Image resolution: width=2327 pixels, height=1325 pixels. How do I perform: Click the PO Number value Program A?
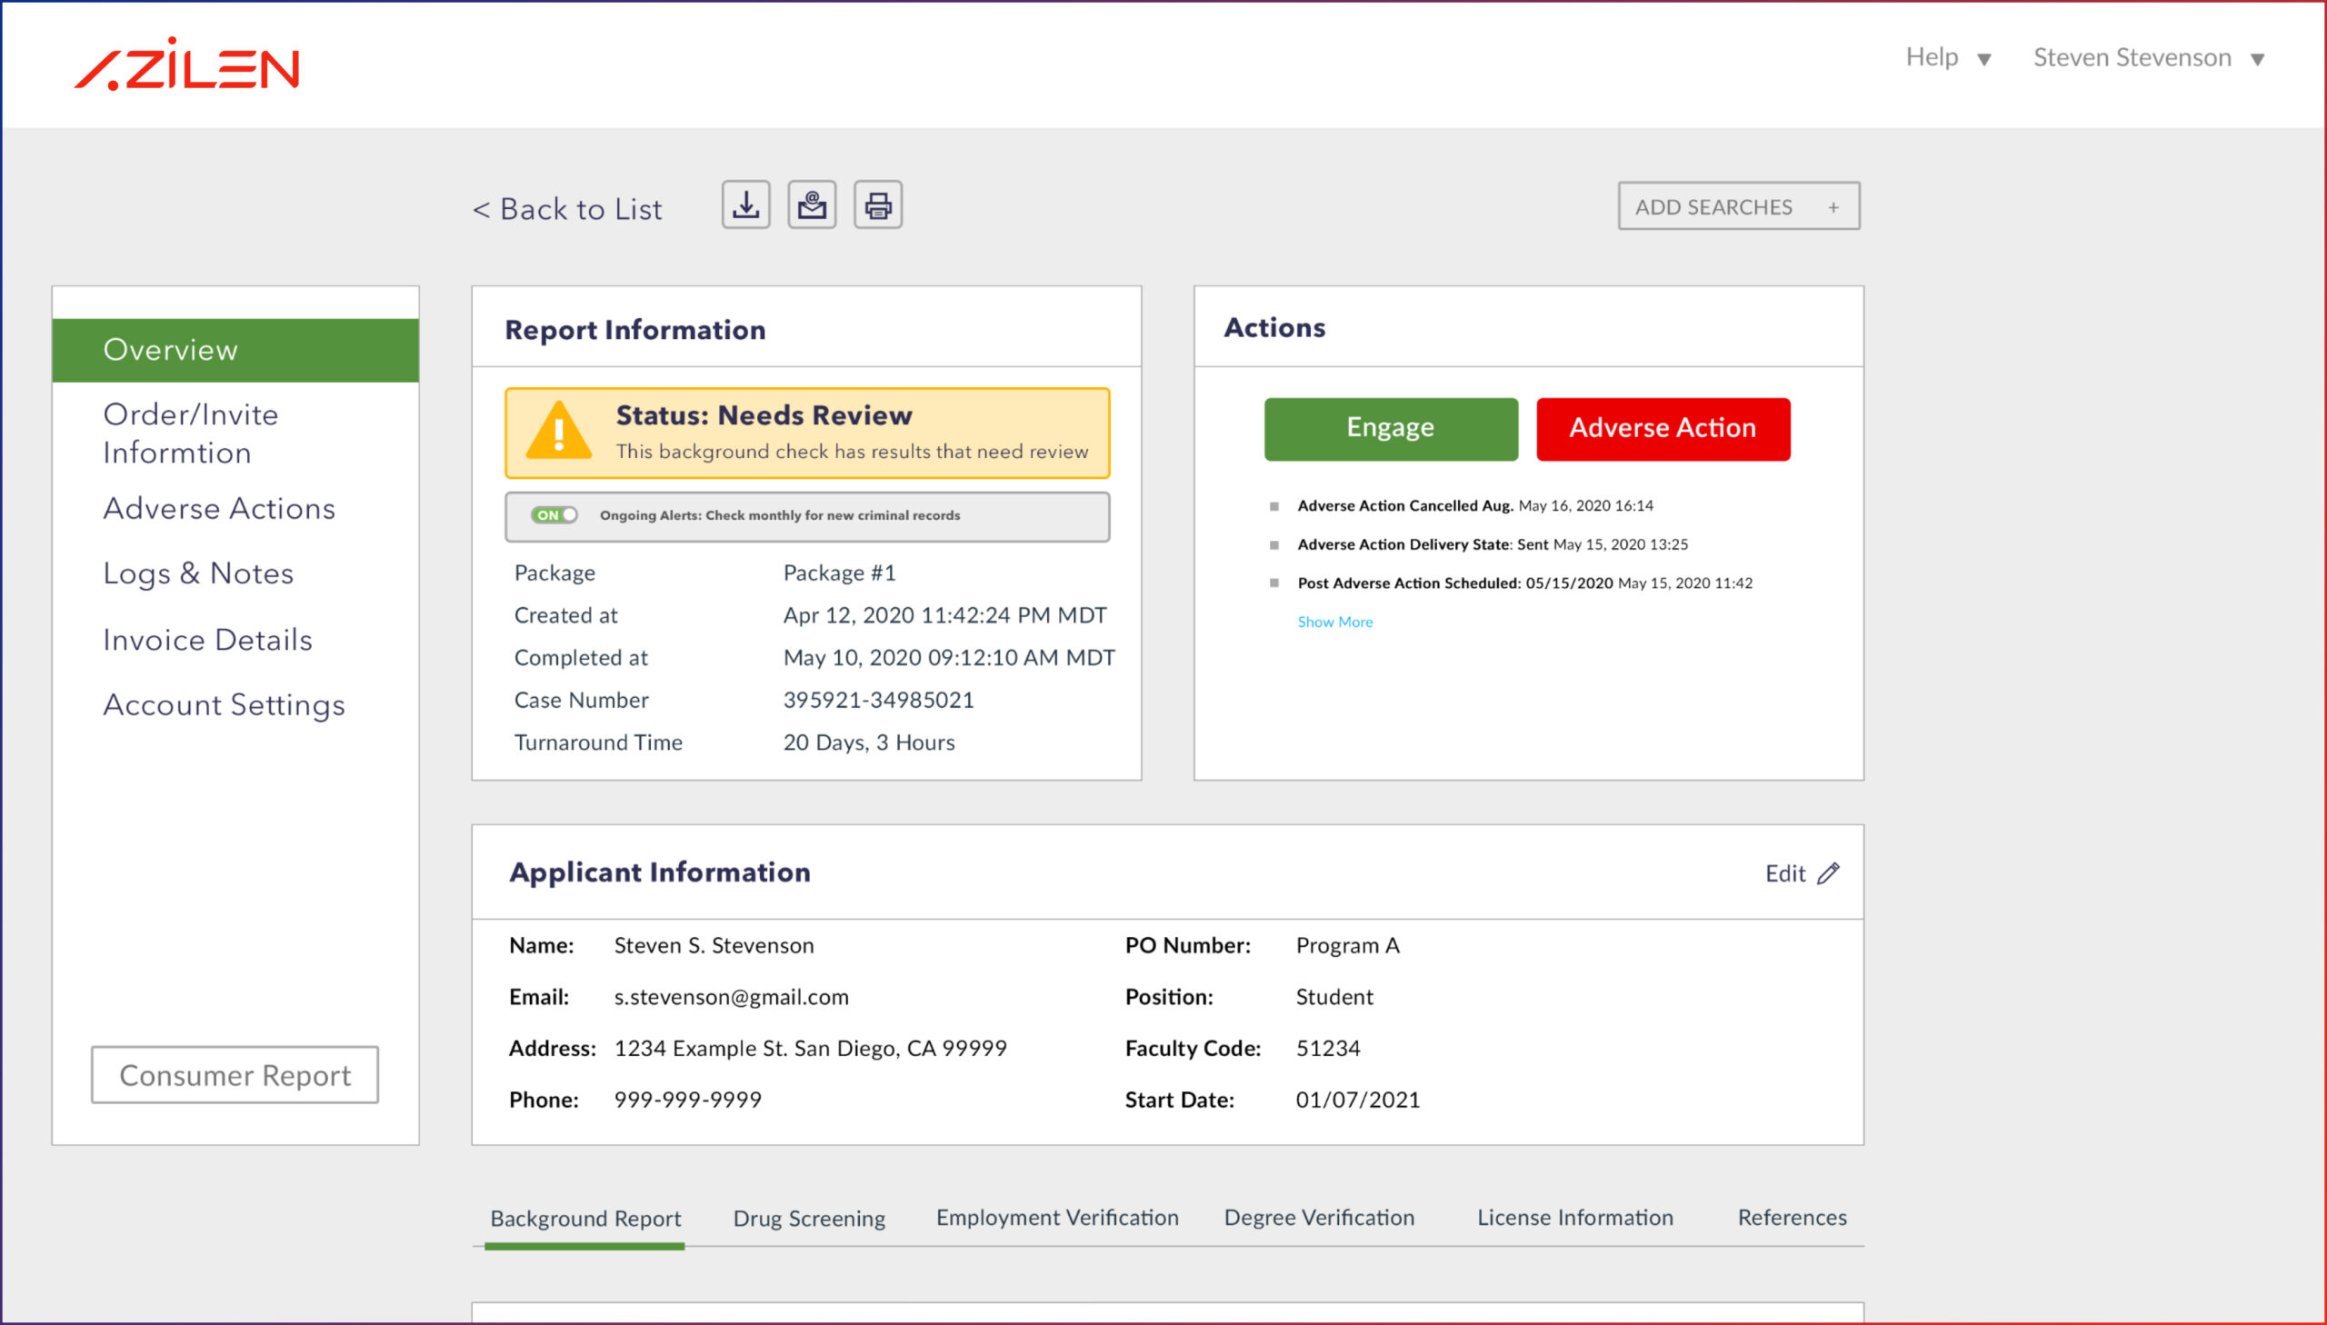(x=1348, y=945)
